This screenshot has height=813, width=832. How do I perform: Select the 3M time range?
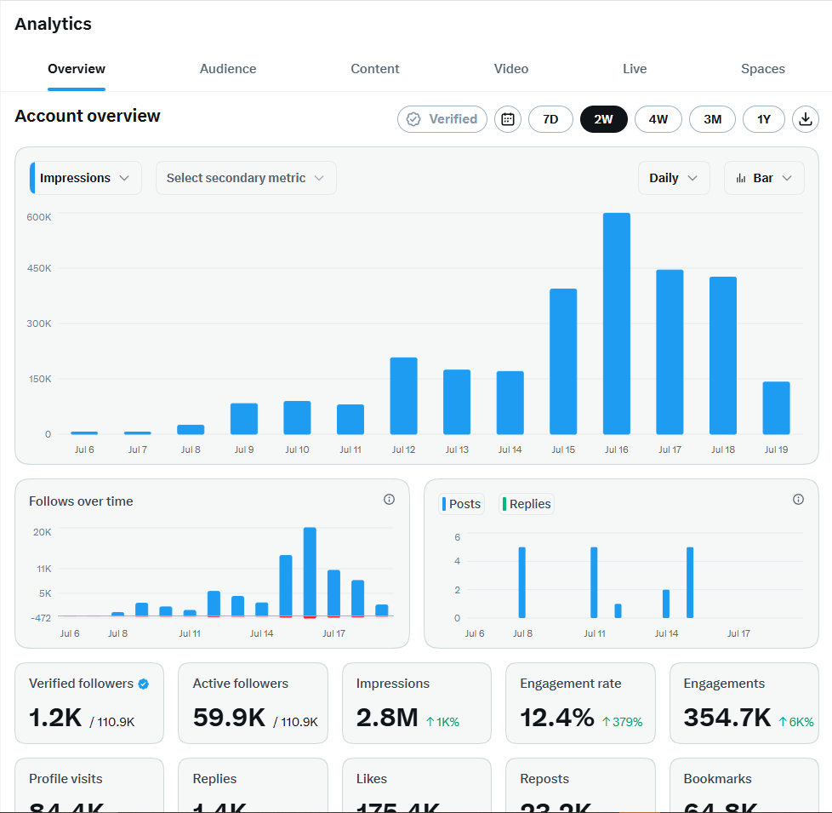coord(712,119)
